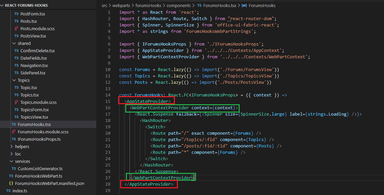Screen dimensions: 384x195
Task: Collapse the shared folder
Action: pyautogui.click(x=14, y=44)
